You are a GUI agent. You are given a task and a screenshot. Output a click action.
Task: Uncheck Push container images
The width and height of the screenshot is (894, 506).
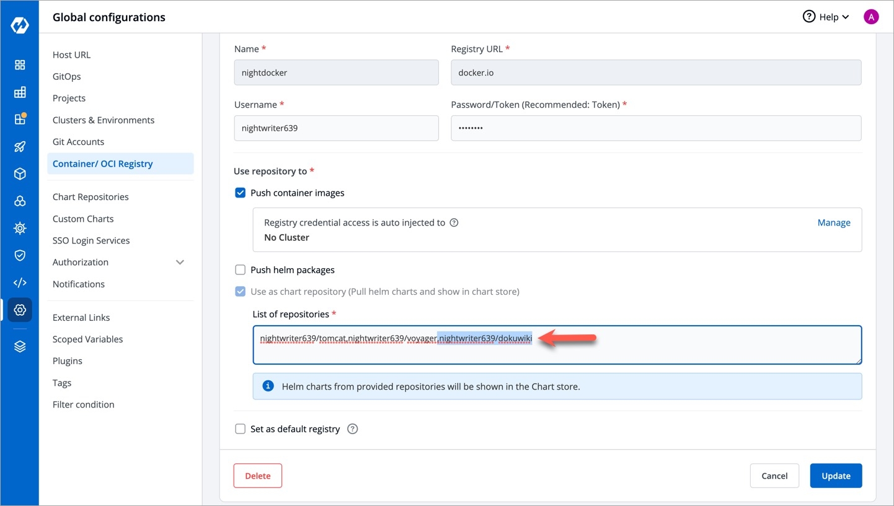pos(241,193)
